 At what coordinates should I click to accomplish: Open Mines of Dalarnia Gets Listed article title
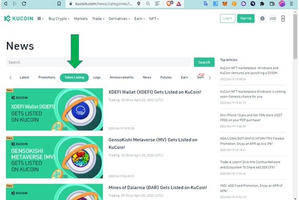pyautogui.click(x=158, y=188)
